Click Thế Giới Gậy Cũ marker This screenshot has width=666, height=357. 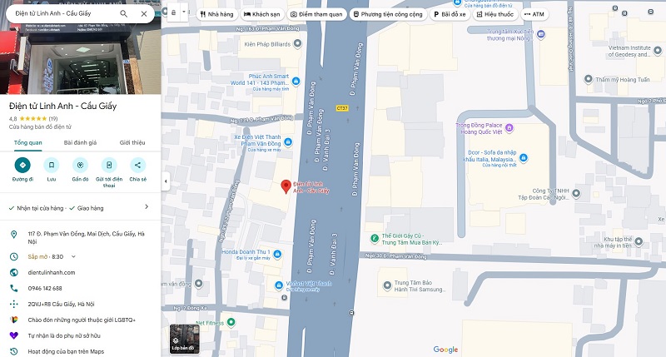[374, 239]
